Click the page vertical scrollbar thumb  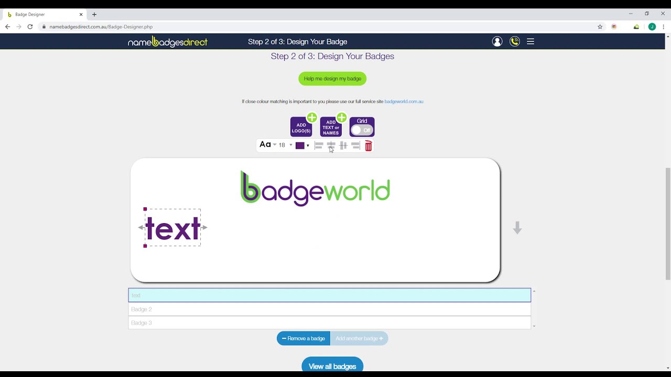point(667,224)
